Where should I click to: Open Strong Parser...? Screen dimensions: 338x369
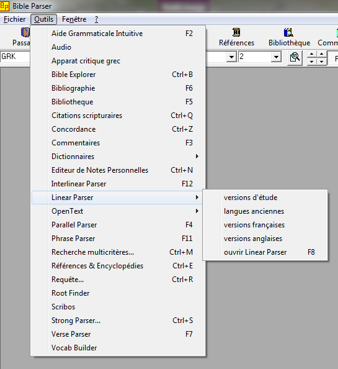(x=118, y=321)
